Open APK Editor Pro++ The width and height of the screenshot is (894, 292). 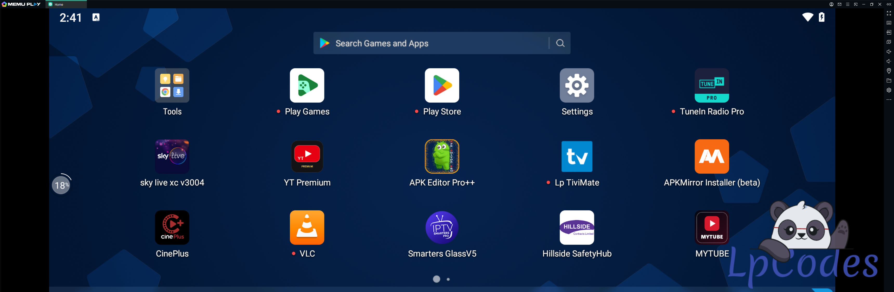442,157
